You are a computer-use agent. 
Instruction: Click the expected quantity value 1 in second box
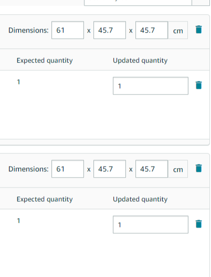tap(18, 221)
